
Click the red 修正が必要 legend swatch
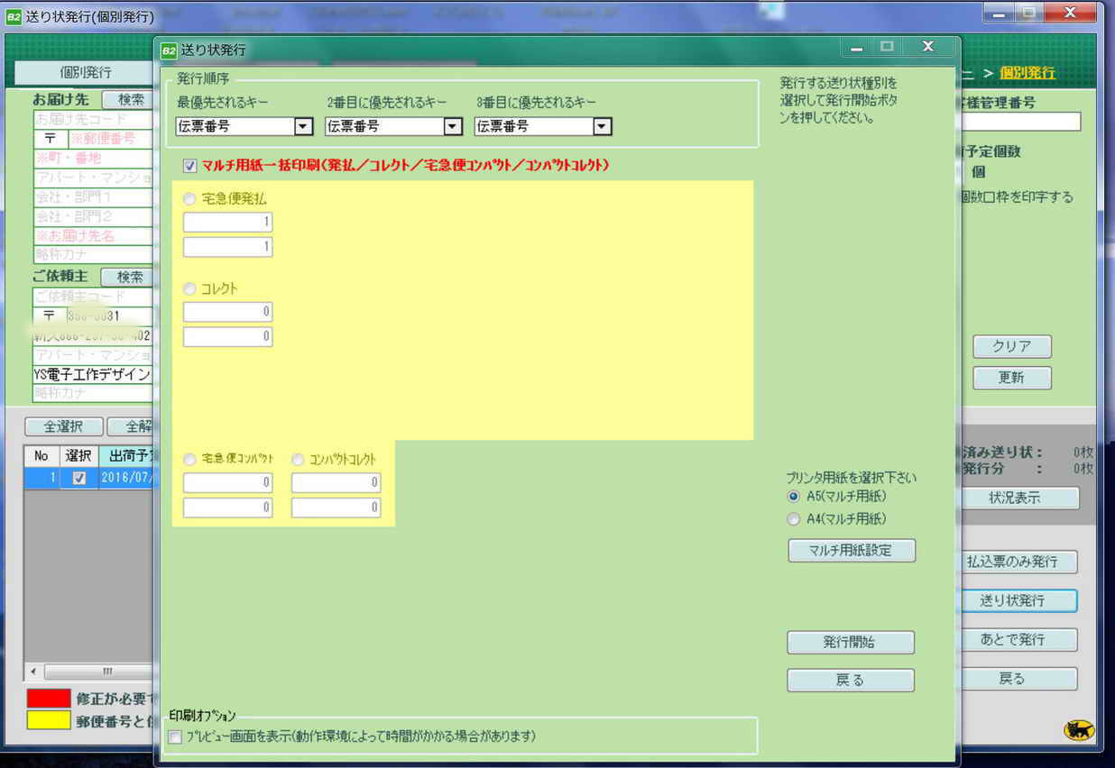click(49, 698)
